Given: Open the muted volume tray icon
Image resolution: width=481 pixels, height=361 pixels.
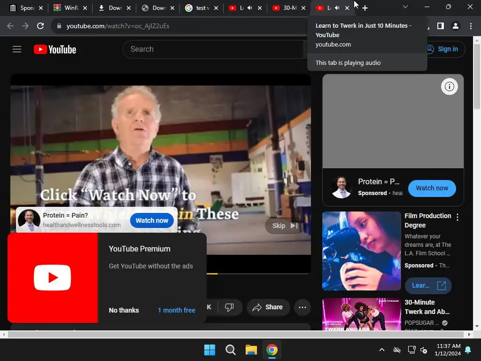Looking at the screenshot, I should click(424, 350).
